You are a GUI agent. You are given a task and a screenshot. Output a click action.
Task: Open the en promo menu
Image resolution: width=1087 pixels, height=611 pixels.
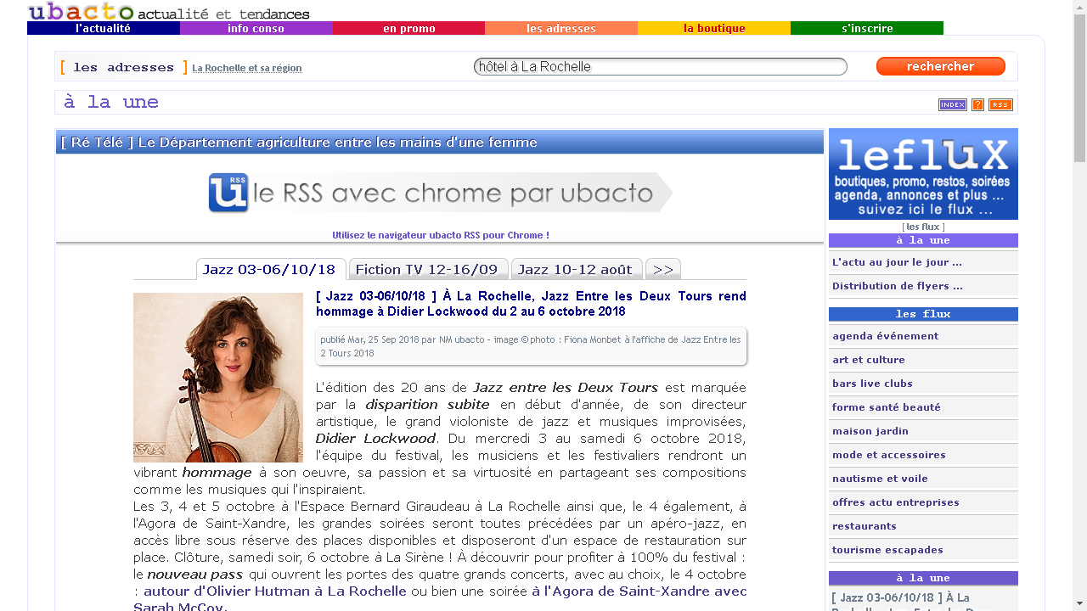[x=408, y=28]
